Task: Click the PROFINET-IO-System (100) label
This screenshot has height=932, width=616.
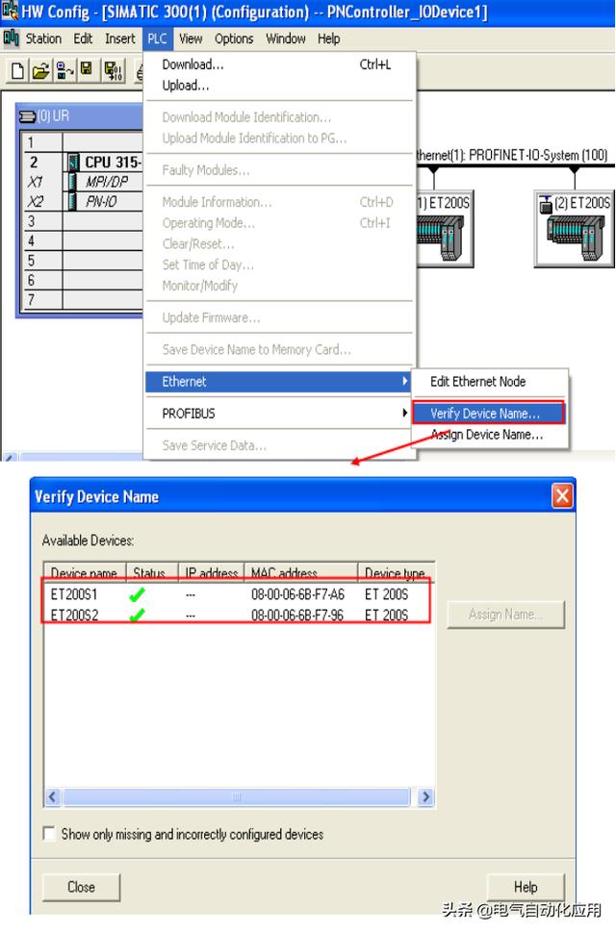Action: click(x=537, y=155)
